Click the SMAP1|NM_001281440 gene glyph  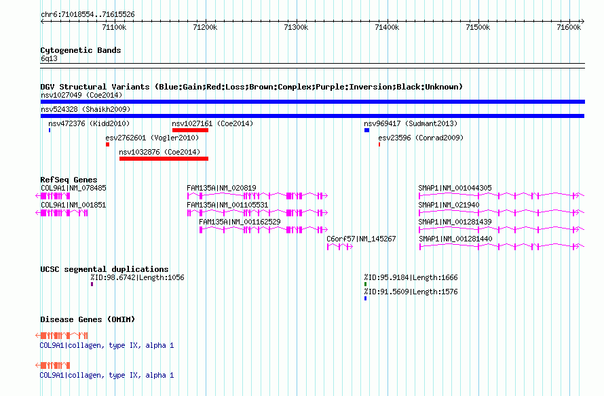click(502, 247)
